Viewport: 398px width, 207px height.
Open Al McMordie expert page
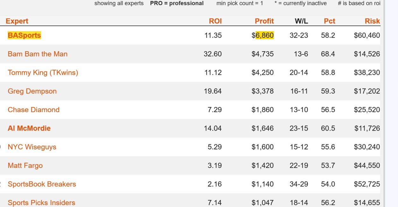[29, 128]
